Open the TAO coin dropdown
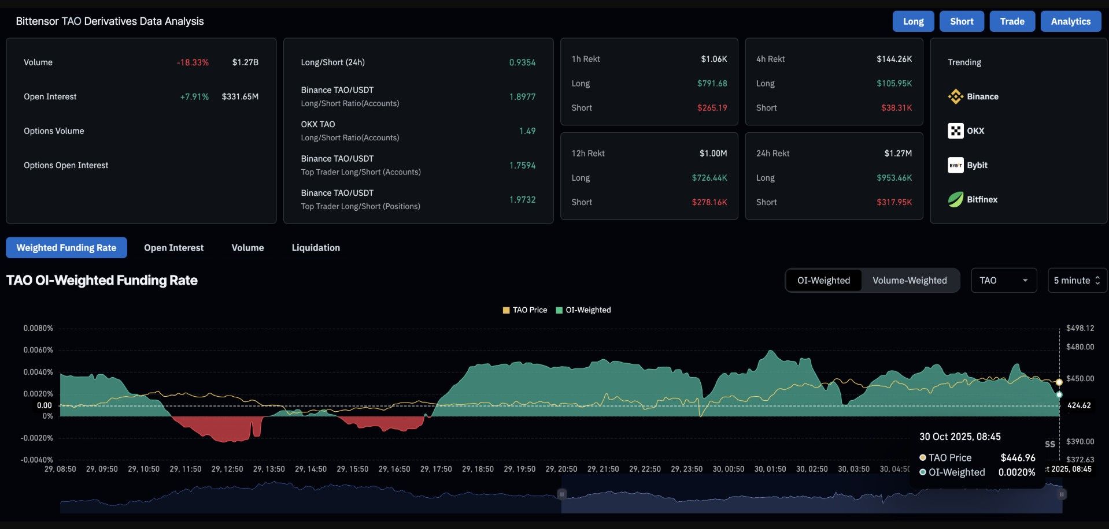Viewport: 1109px width, 529px height. pyautogui.click(x=1003, y=281)
